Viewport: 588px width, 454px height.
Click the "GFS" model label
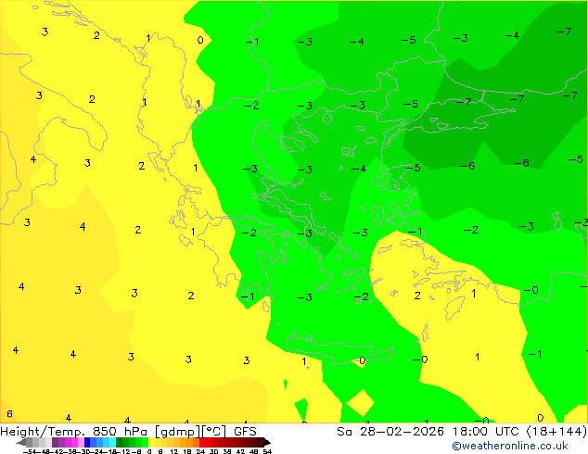tap(245, 432)
